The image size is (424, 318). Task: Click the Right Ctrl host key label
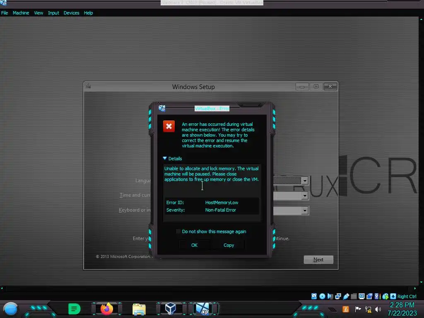[x=407, y=296]
